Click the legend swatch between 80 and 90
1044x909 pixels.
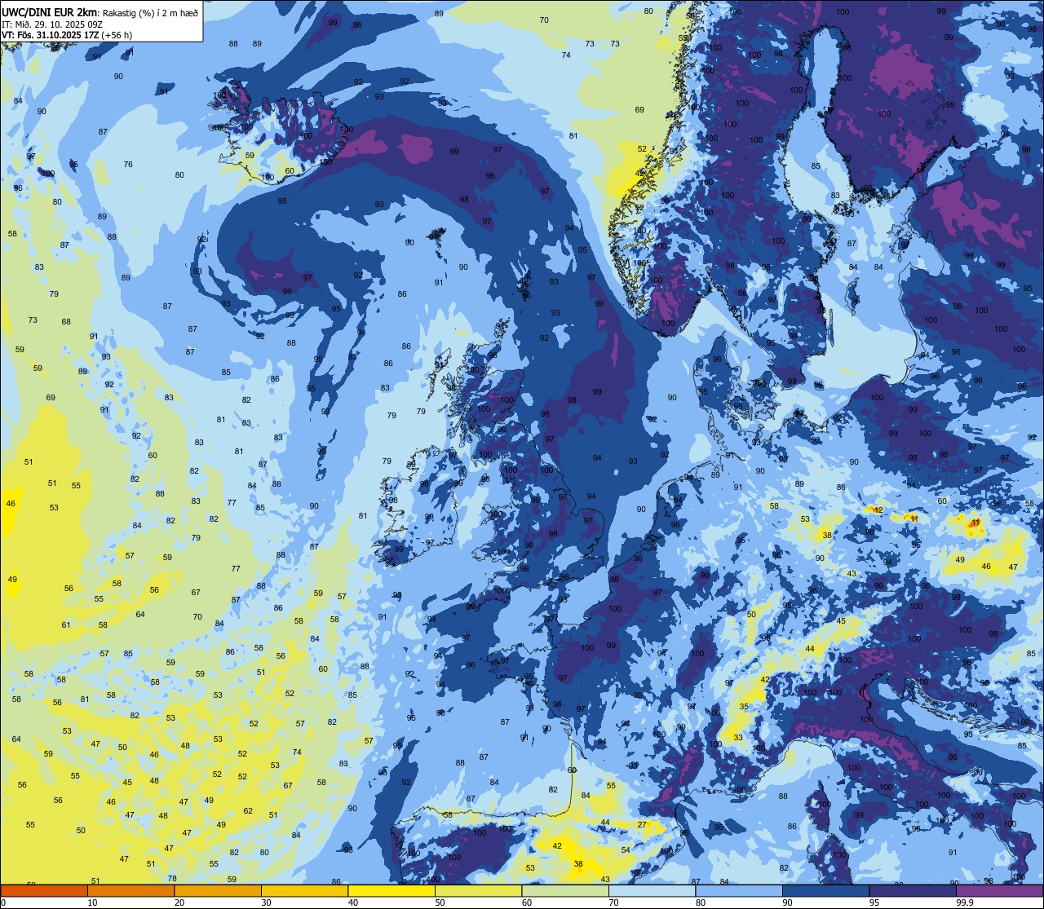coord(739,890)
